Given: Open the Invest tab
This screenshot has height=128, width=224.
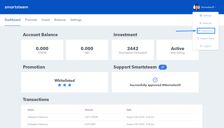Looking at the screenshot, I should tap(46, 20).
